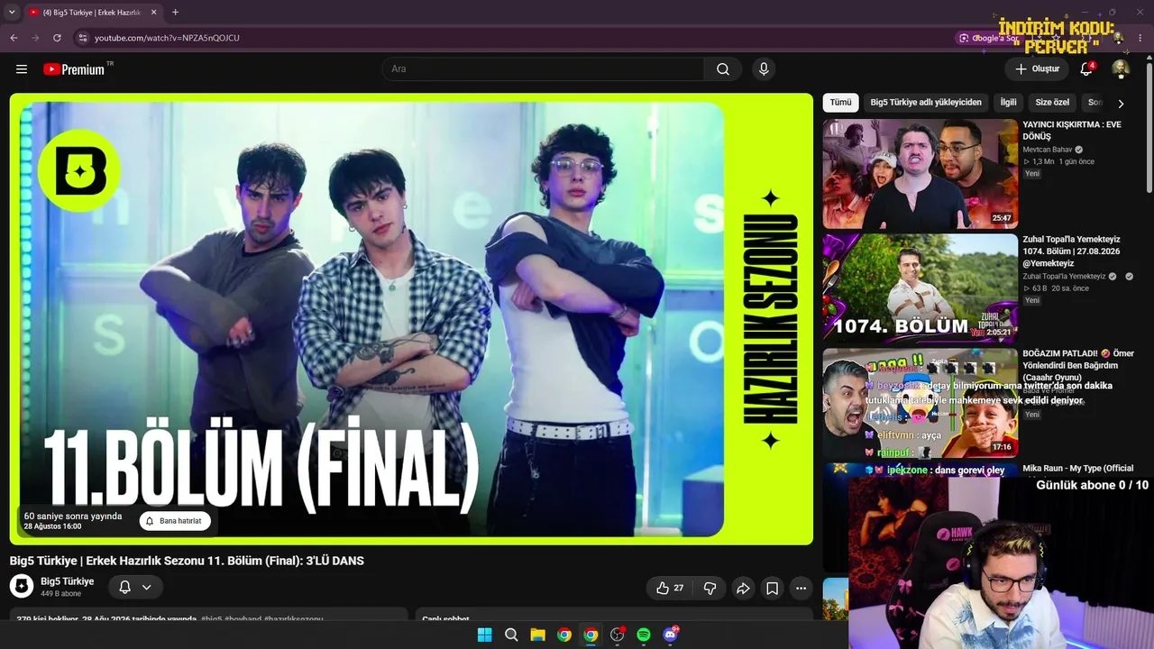Open the Zuhal Topal'la Yemekteyiz channel link

[1064, 277]
